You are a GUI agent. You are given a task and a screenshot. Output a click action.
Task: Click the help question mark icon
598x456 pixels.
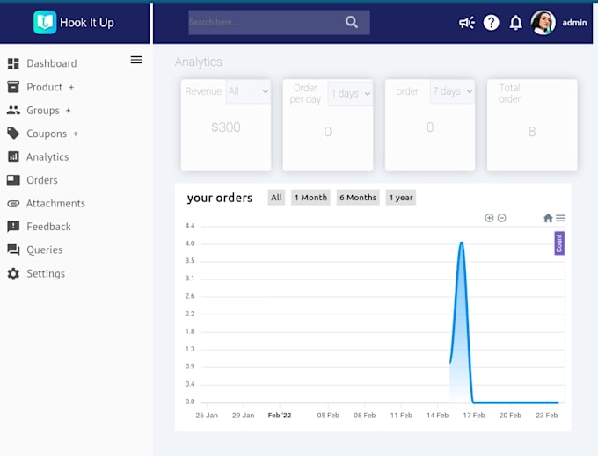click(492, 23)
